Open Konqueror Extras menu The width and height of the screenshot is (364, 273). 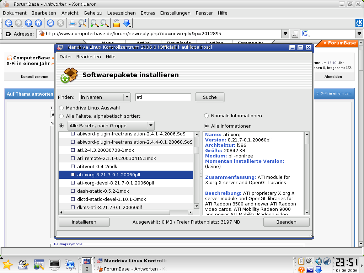point(148,13)
